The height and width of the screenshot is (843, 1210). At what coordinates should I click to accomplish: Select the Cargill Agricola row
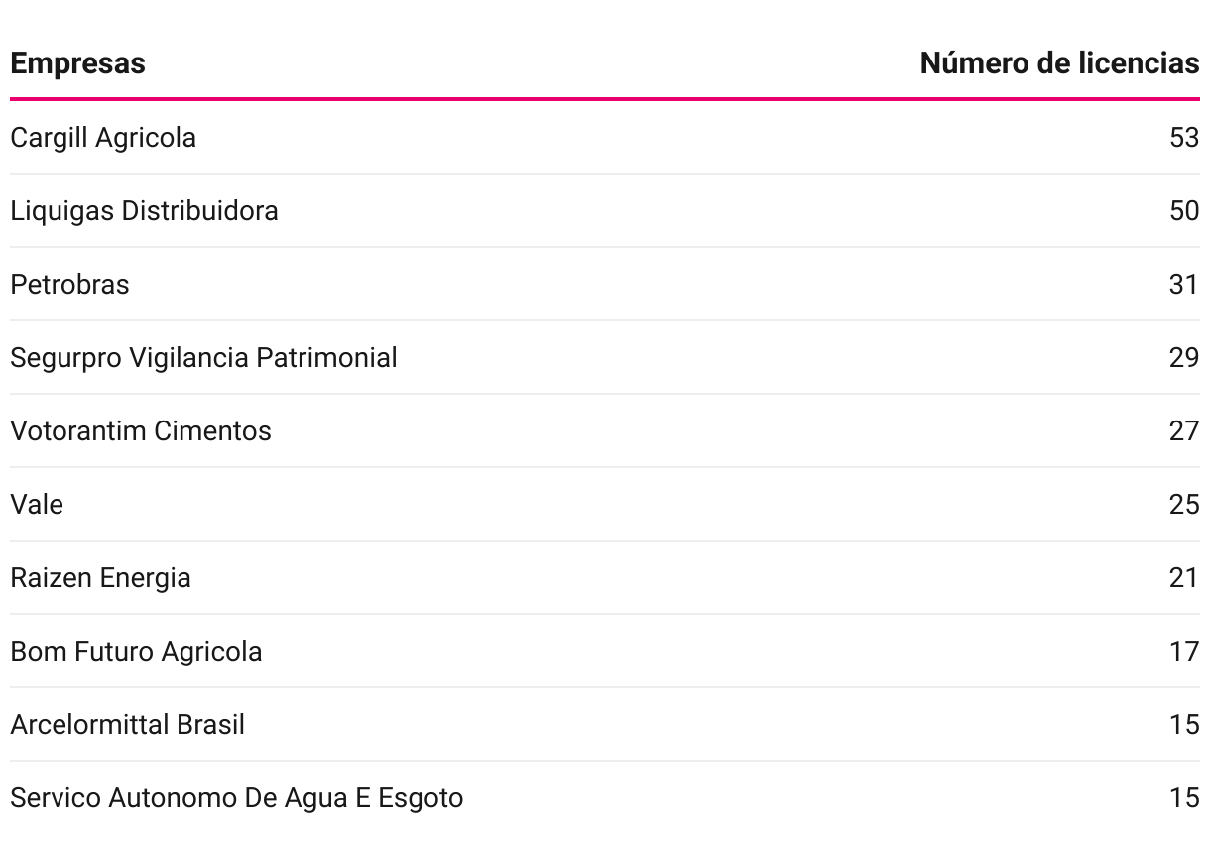tap(605, 137)
